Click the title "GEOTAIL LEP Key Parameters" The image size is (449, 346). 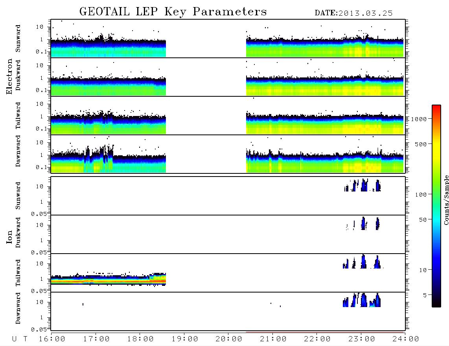click(x=173, y=12)
